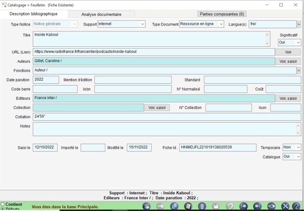This screenshot has width=304, height=211.
Task: Click the trash bin delete icon
Action: (x=202, y=206)
